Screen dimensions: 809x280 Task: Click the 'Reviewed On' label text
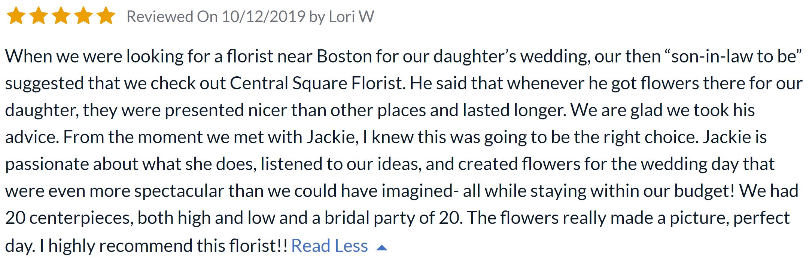click(172, 16)
